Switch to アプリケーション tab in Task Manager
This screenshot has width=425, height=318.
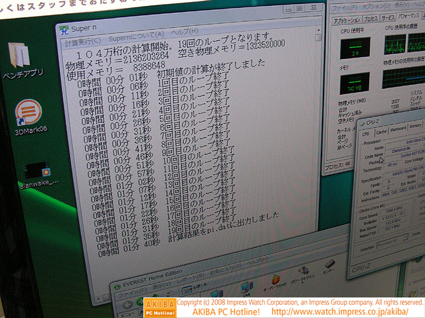coord(347,20)
